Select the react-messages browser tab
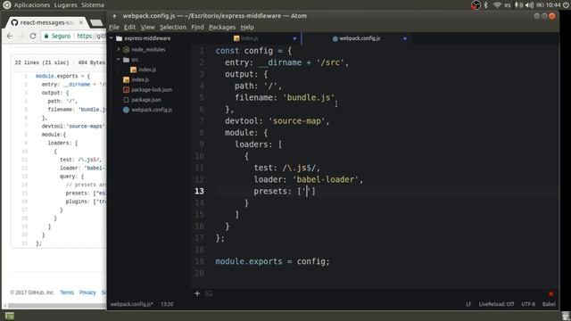Screen dimensions: 571x321 point(46,22)
